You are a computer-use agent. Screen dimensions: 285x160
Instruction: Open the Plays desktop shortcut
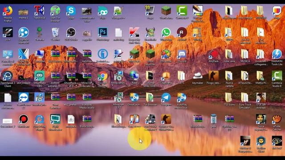tap(103, 11)
